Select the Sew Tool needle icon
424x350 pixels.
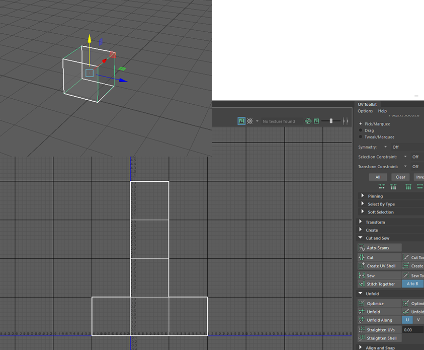tap(406, 275)
